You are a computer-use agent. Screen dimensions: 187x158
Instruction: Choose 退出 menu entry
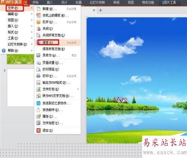(58, 130)
